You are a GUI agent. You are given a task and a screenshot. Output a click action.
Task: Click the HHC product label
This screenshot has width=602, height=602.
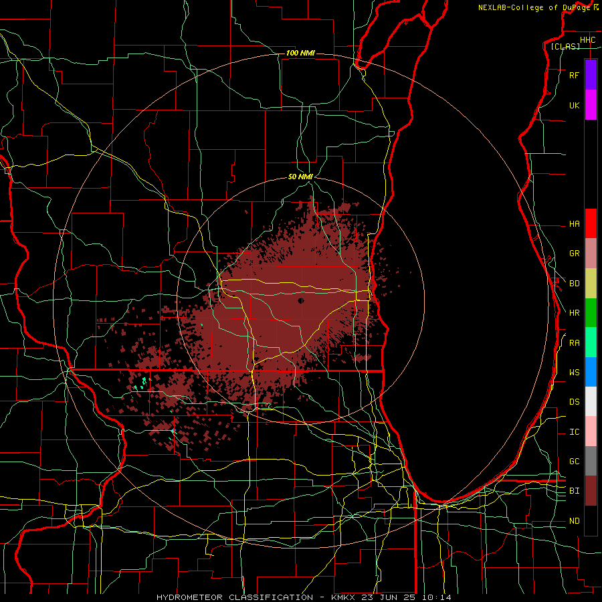tap(588, 40)
